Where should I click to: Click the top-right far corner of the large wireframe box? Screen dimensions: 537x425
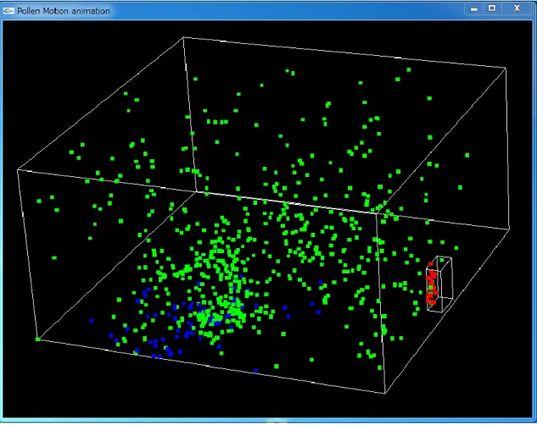tap(506, 68)
